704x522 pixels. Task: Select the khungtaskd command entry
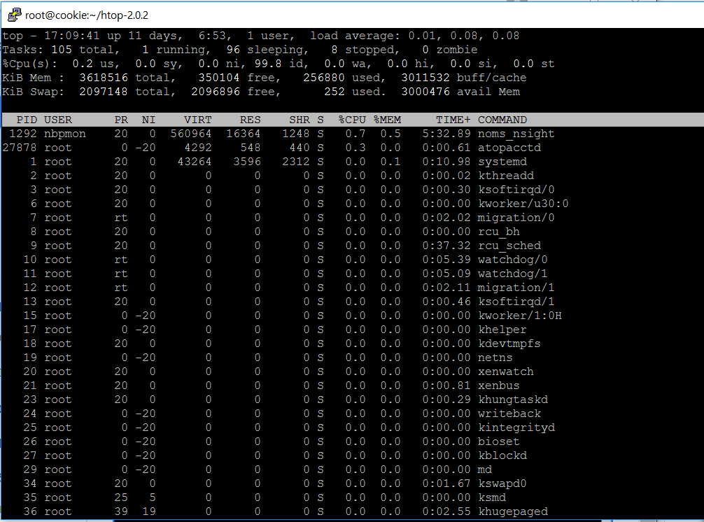512,400
